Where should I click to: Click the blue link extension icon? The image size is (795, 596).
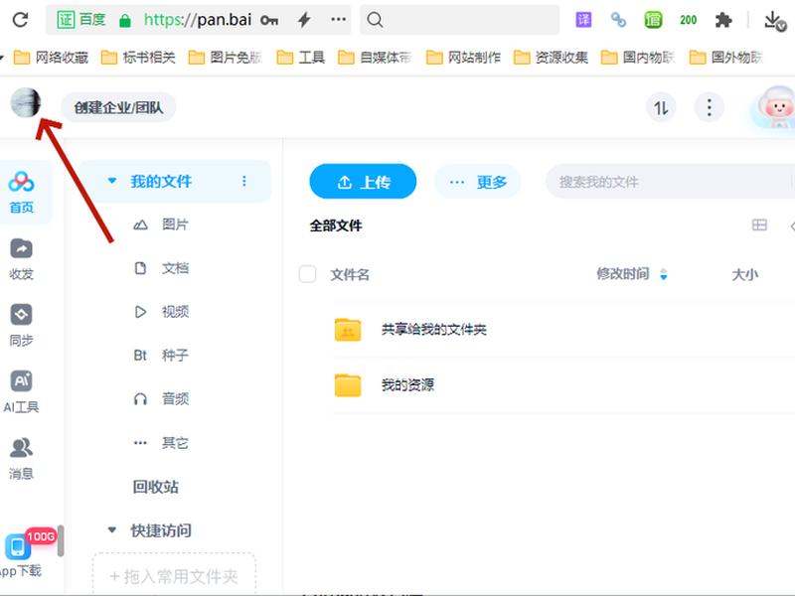coord(618,20)
